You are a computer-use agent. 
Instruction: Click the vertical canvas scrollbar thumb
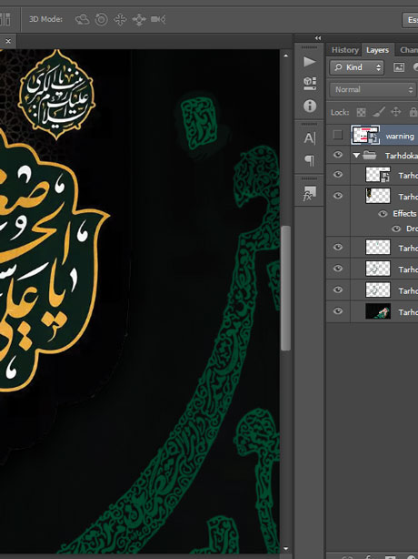click(285, 288)
